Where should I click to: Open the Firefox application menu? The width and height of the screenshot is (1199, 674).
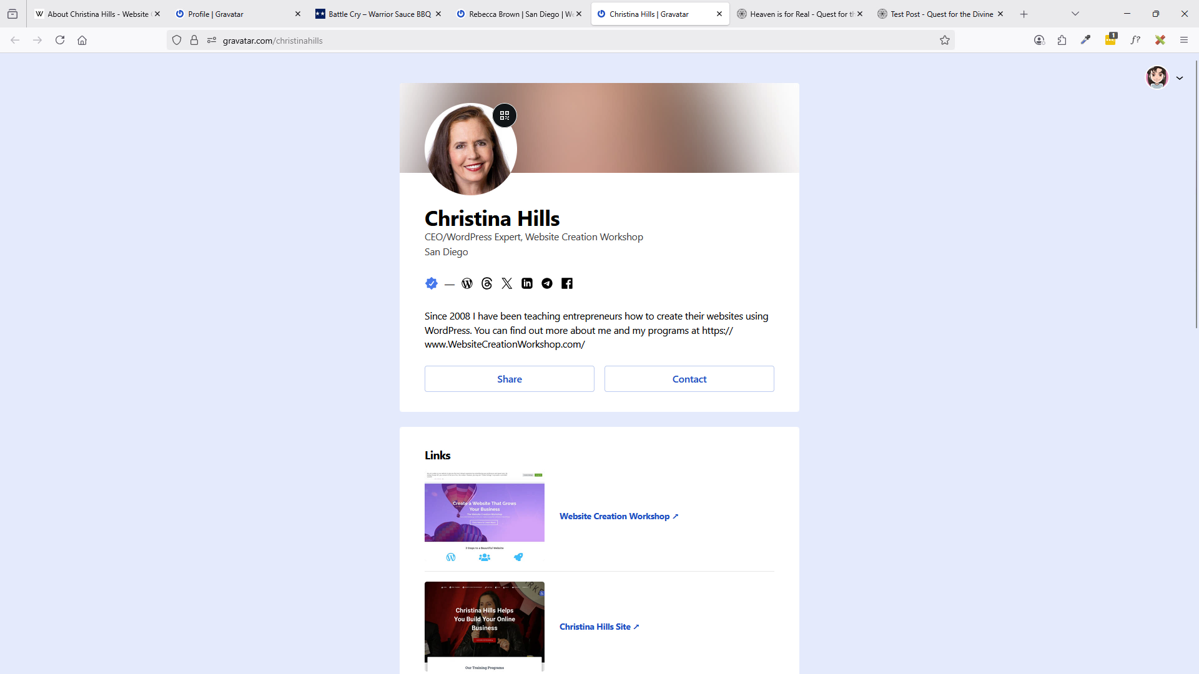pos(1184,41)
